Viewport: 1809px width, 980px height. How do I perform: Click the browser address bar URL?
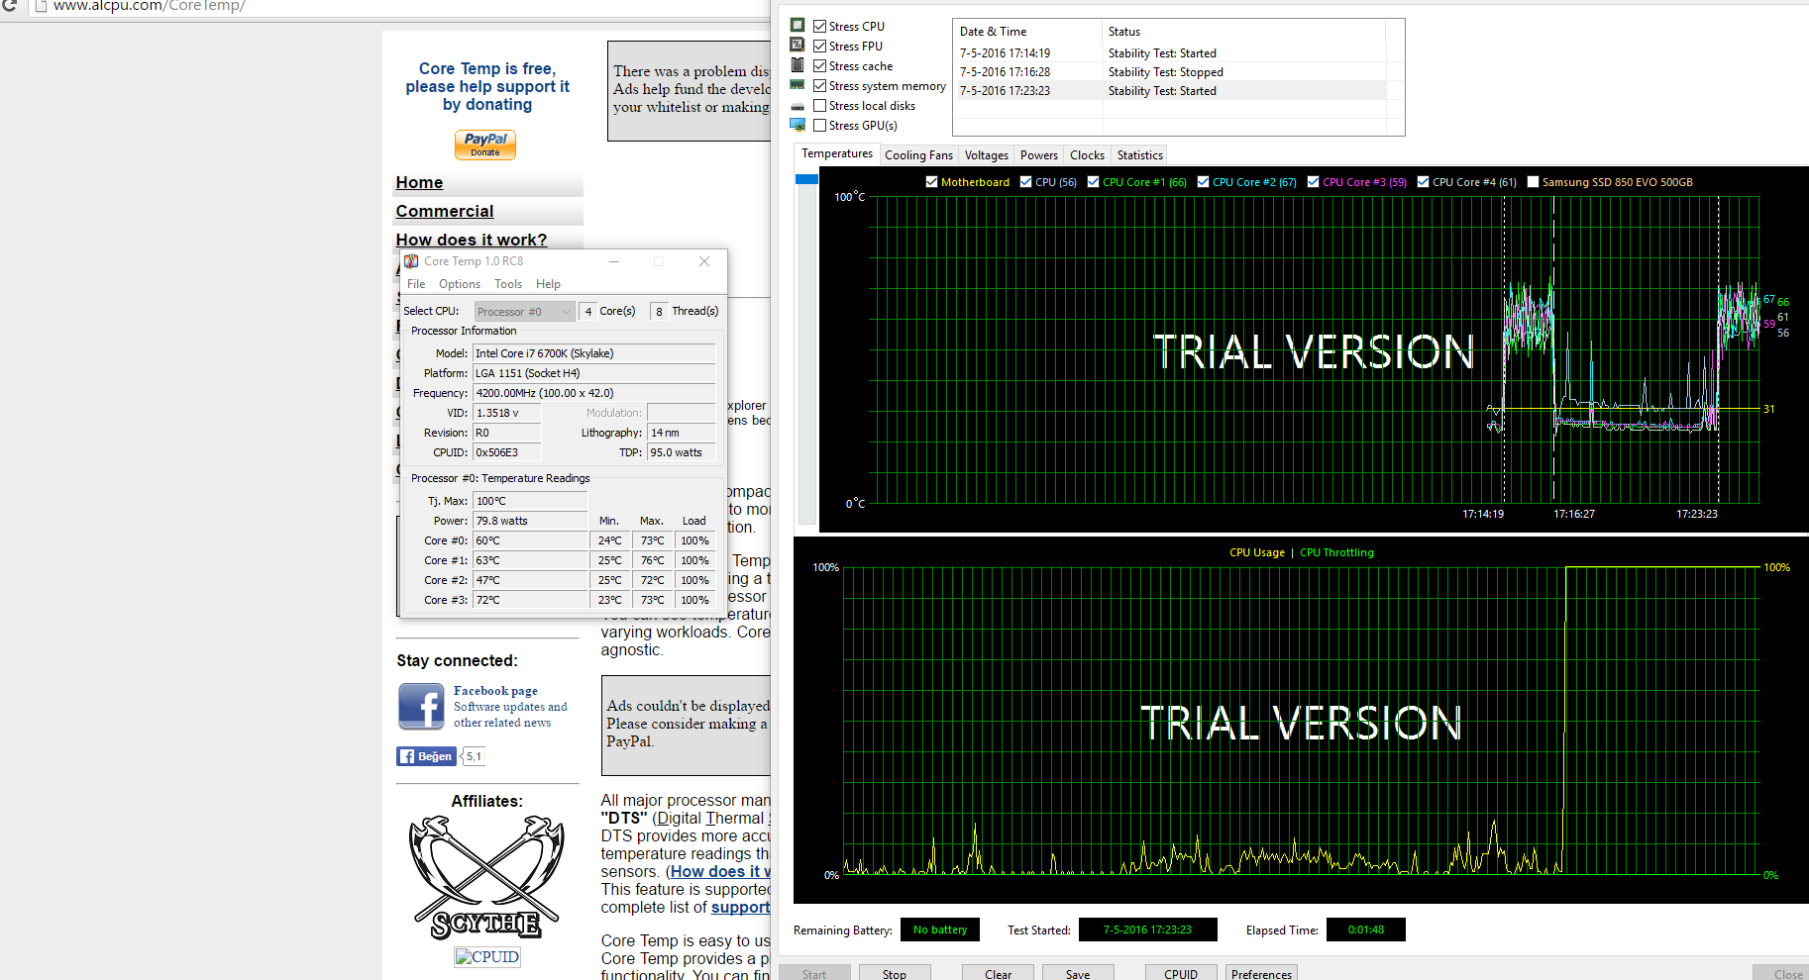click(x=149, y=6)
